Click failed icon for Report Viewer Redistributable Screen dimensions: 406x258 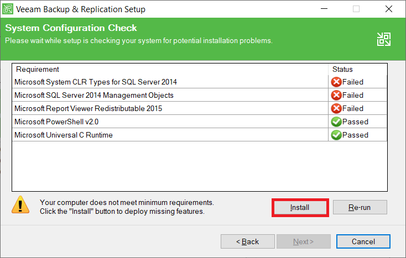[336, 108]
